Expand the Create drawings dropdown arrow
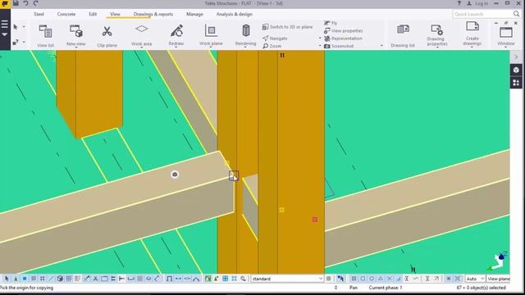 [x=472, y=48]
